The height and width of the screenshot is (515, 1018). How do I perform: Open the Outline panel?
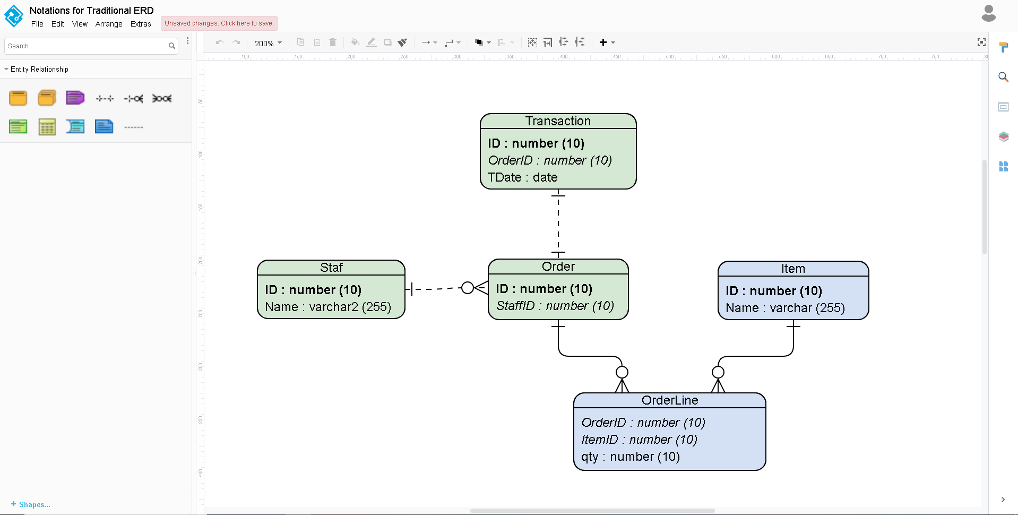[1004, 106]
